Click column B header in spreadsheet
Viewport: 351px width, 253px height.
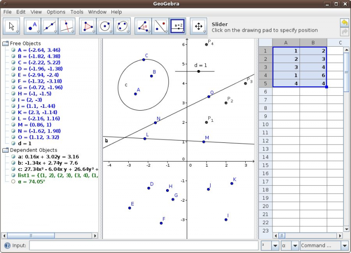(313, 42)
